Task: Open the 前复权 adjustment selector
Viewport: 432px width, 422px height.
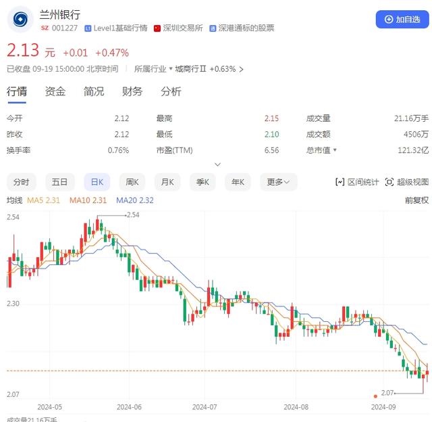Action: tap(416, 200)
